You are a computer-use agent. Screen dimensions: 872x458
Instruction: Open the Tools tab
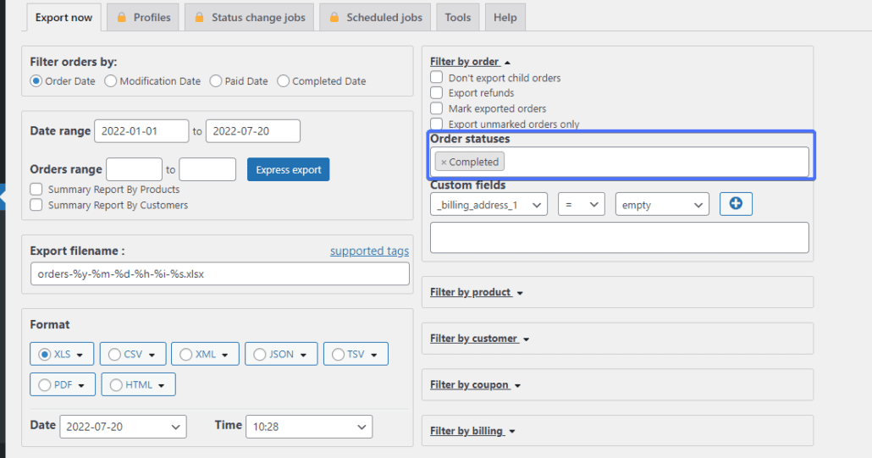[x=458, y=17]
